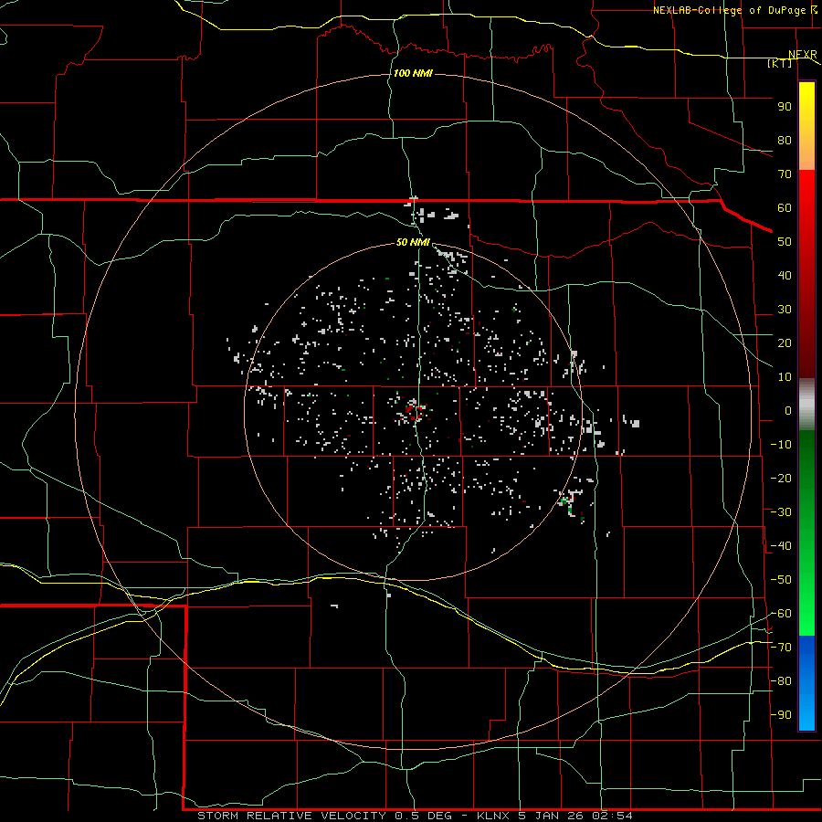Click the -80 value on velocity scale
The image size is (822, 822).
tap(781, 681)
